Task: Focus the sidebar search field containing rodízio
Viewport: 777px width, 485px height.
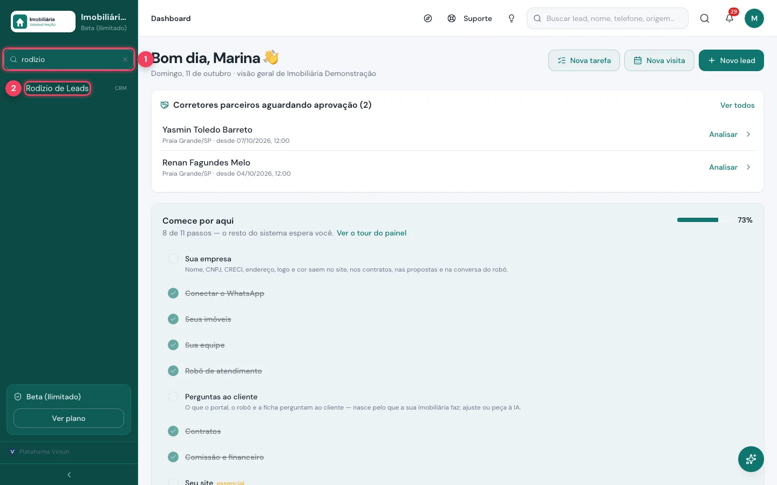Action: coord(69,59)
